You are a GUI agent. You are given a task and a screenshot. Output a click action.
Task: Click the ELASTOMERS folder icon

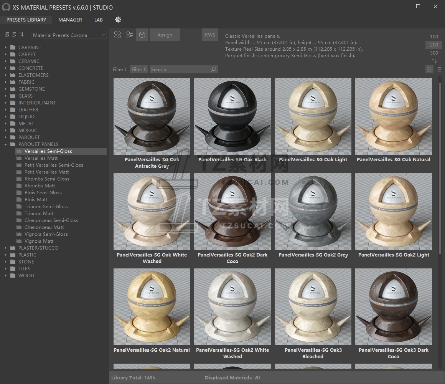[x=13, y=75]
